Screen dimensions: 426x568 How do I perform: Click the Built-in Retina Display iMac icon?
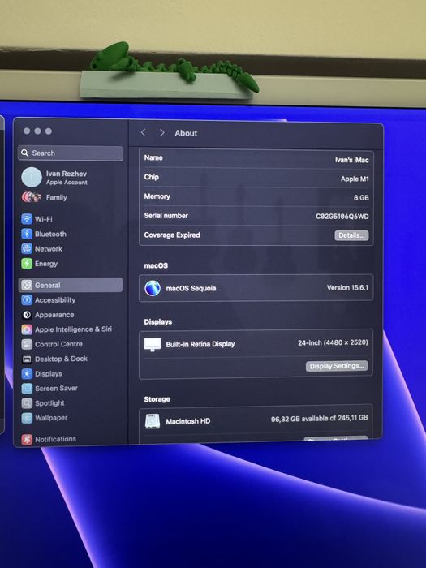[x=153, y=345]
